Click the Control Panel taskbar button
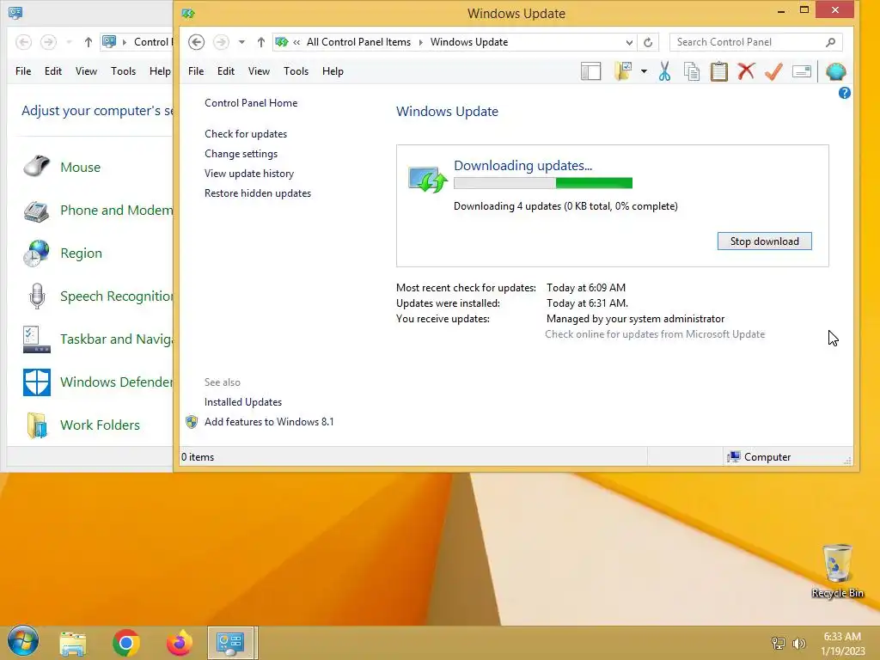The image size is (880, 660). click(230, 643)
